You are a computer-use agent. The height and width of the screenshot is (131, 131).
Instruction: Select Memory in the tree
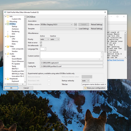click(15, 41)
